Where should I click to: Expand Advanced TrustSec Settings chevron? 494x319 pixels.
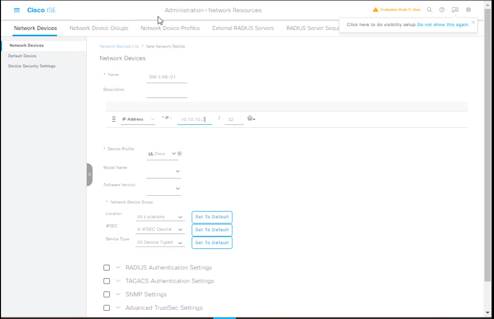(x=118, y=308)
